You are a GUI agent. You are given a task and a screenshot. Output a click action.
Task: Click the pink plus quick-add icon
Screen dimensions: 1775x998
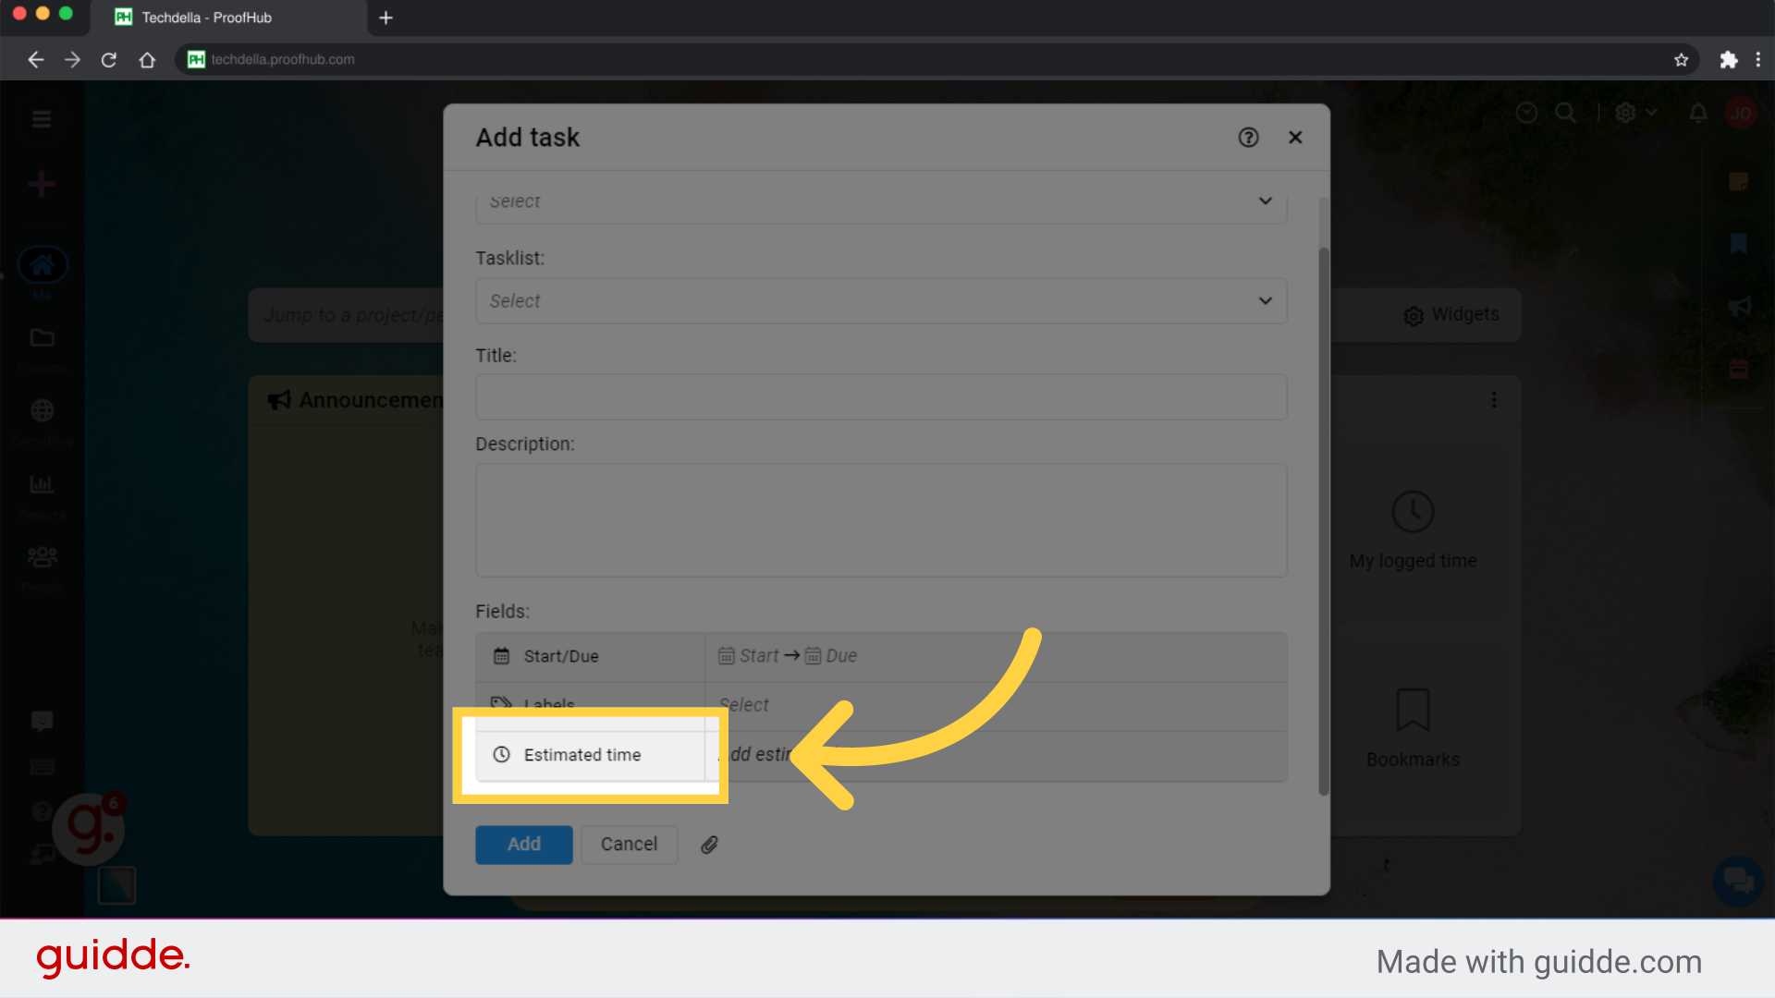[41, 184]
